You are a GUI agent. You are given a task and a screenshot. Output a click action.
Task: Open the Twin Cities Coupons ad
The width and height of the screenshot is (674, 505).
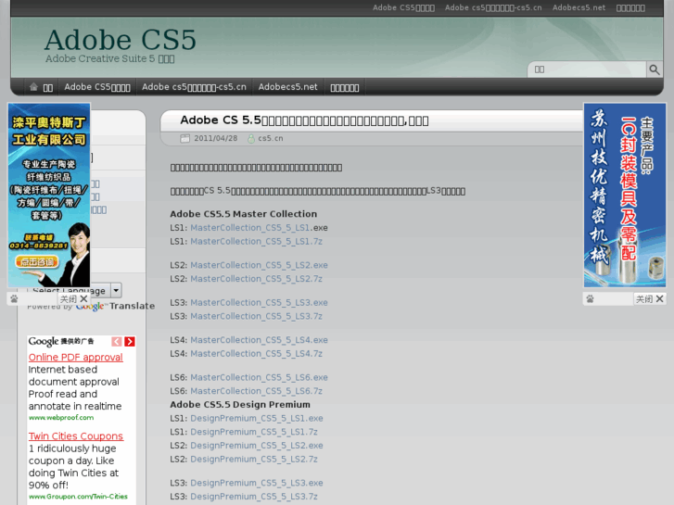pos(76,436)
